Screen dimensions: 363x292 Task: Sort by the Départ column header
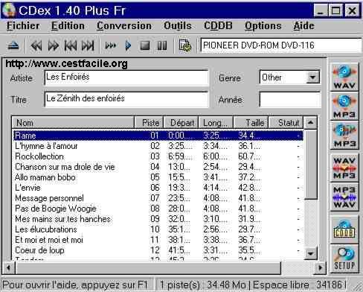tap(181, 123)
